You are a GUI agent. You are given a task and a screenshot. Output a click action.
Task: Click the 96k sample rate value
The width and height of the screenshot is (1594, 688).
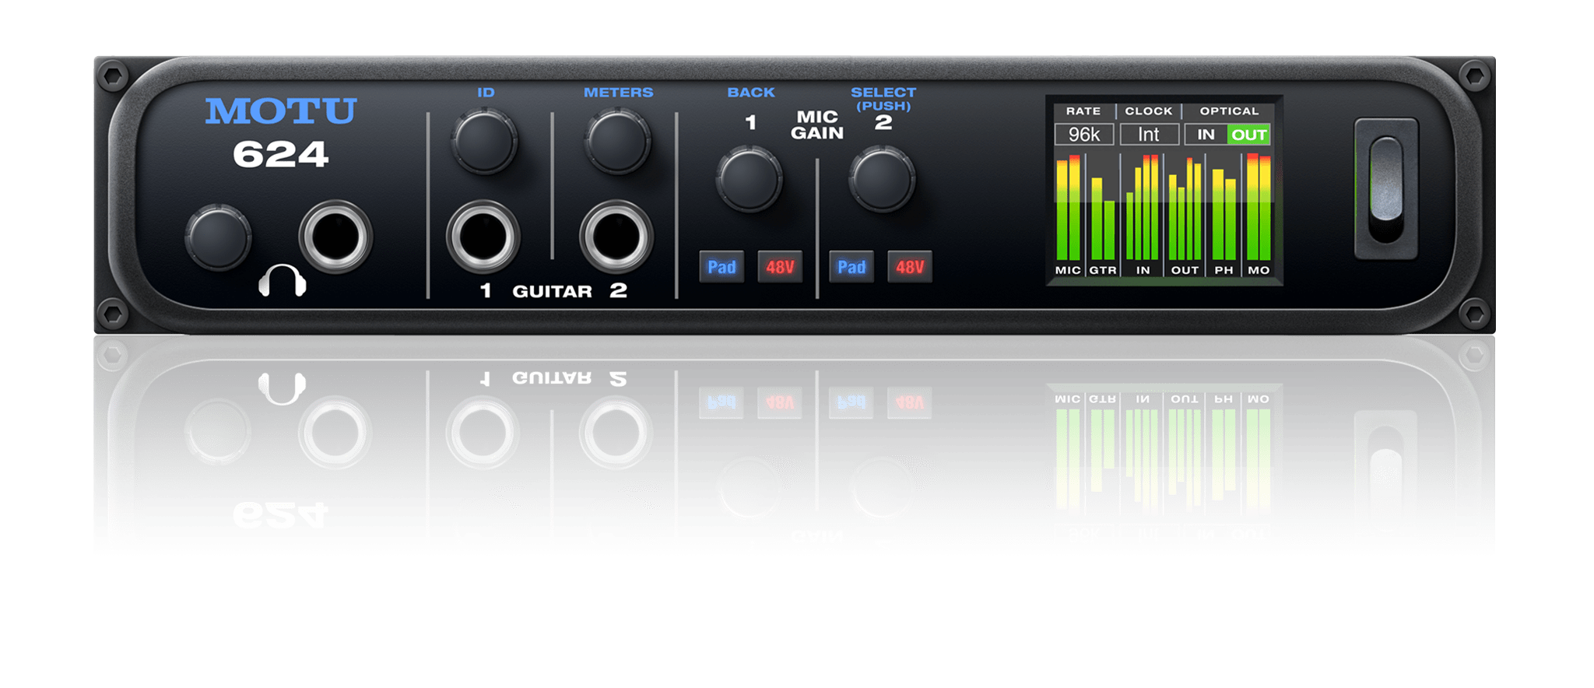click(1084, 135)
